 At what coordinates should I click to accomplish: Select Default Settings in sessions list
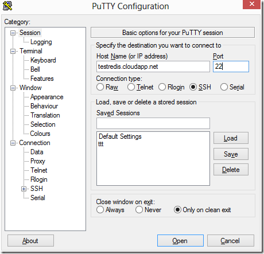[120, 136]
